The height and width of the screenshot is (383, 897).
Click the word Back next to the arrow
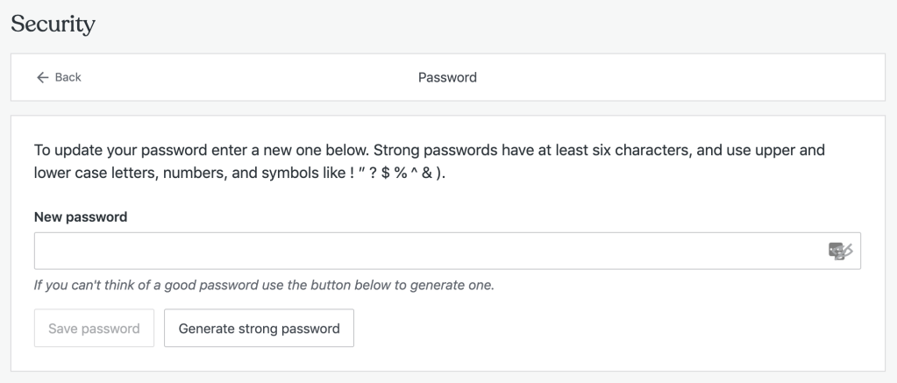coord(68,77)
